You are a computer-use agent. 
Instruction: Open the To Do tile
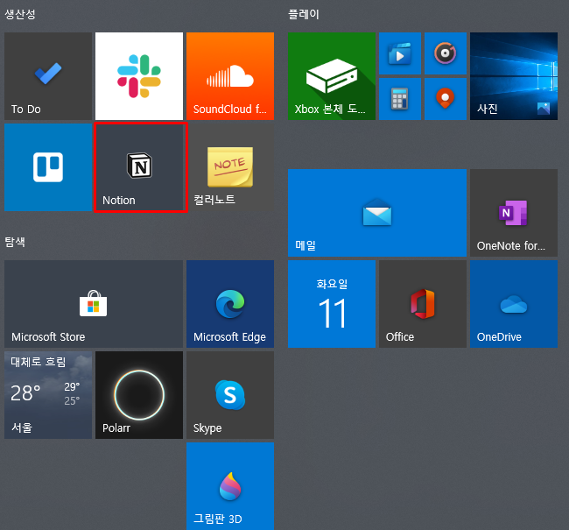(48, 76)
